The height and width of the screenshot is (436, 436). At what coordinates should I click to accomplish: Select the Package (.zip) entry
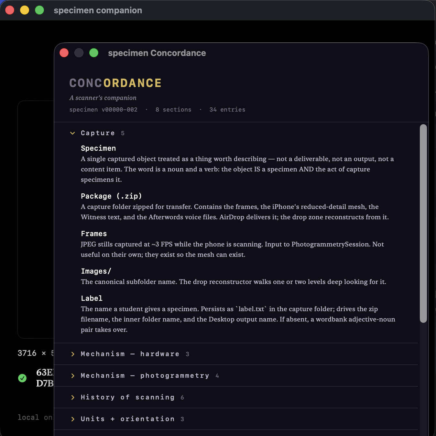(x=111, y=196)
